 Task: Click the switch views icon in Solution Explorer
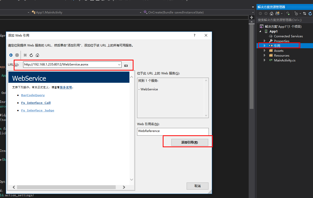tap(277, 13)
